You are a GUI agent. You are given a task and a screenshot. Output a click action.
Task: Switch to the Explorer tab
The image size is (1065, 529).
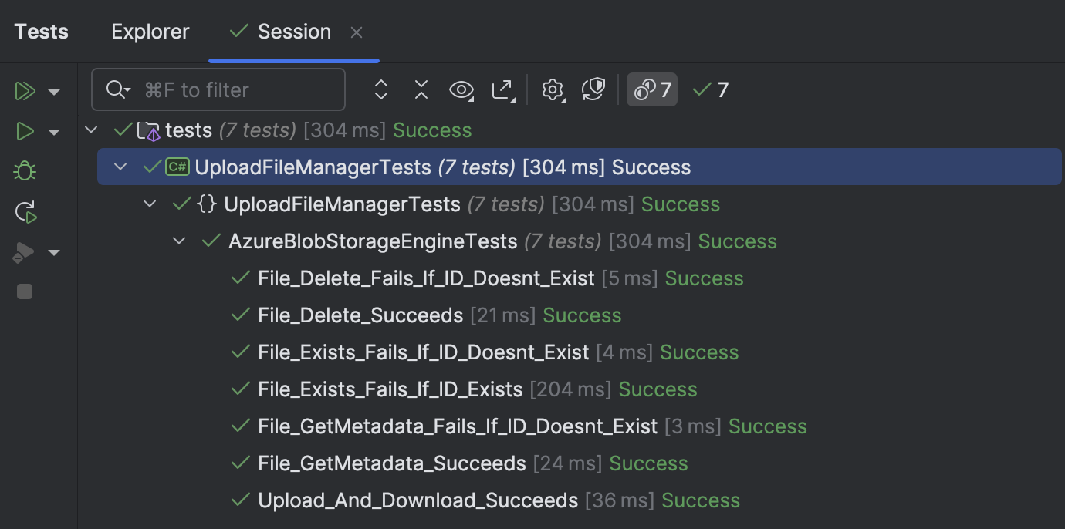(150, 31)
